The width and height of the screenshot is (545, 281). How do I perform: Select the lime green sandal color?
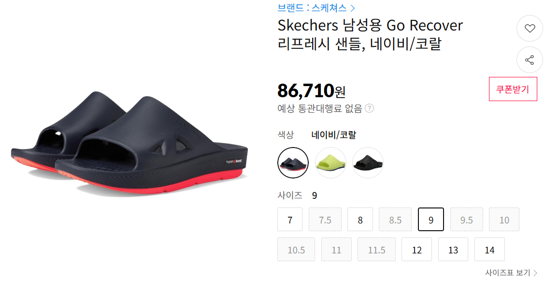(330, 163)
